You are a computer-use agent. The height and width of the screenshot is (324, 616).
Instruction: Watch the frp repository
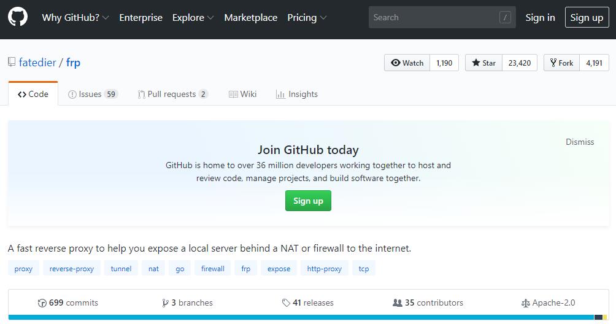pyautogui.click(x=407, y=63)
